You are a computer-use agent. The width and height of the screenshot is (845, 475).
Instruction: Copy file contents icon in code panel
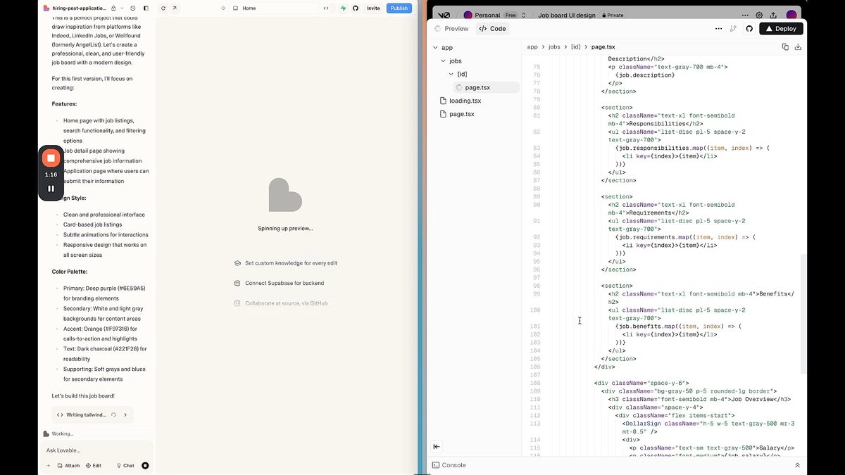click(785, 47)
